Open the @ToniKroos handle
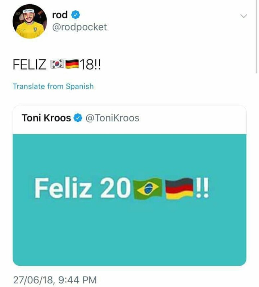 tap(112, 118)
